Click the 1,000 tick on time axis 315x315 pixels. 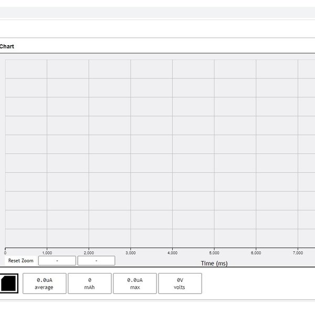pyautogui.click(x=47, y=253)
